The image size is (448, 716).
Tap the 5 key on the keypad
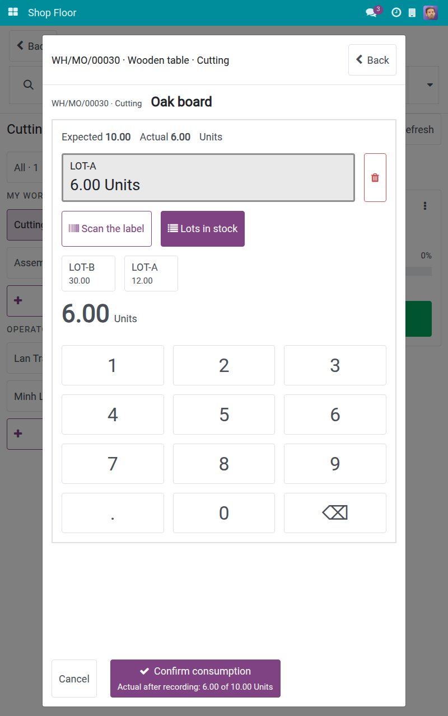224,414
